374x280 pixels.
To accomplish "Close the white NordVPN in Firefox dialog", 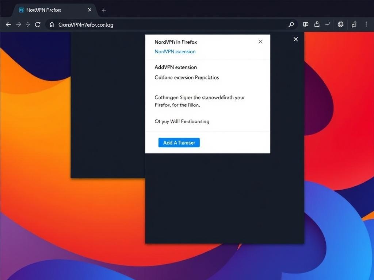I will coord(260,42).
